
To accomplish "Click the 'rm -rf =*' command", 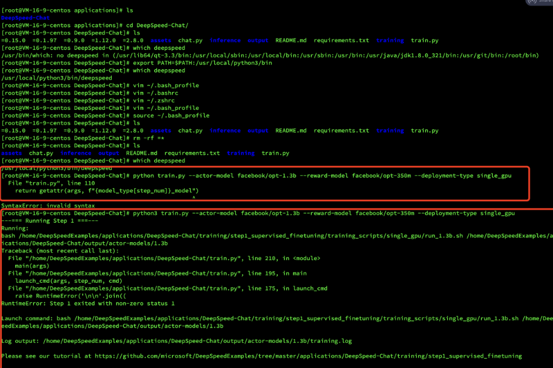I will (x=149, y=138).
